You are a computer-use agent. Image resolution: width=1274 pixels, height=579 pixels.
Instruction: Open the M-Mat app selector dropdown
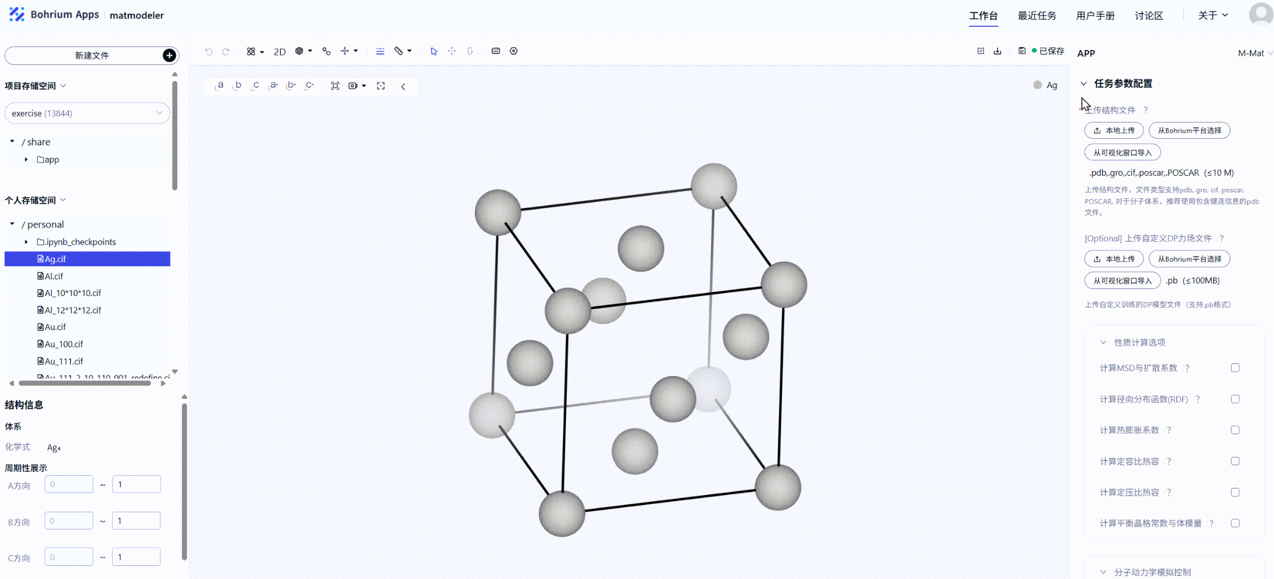coord(1255,53)
